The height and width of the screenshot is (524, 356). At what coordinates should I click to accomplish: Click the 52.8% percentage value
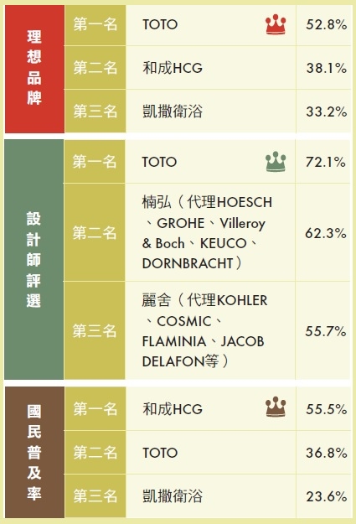tap(327, 24)
